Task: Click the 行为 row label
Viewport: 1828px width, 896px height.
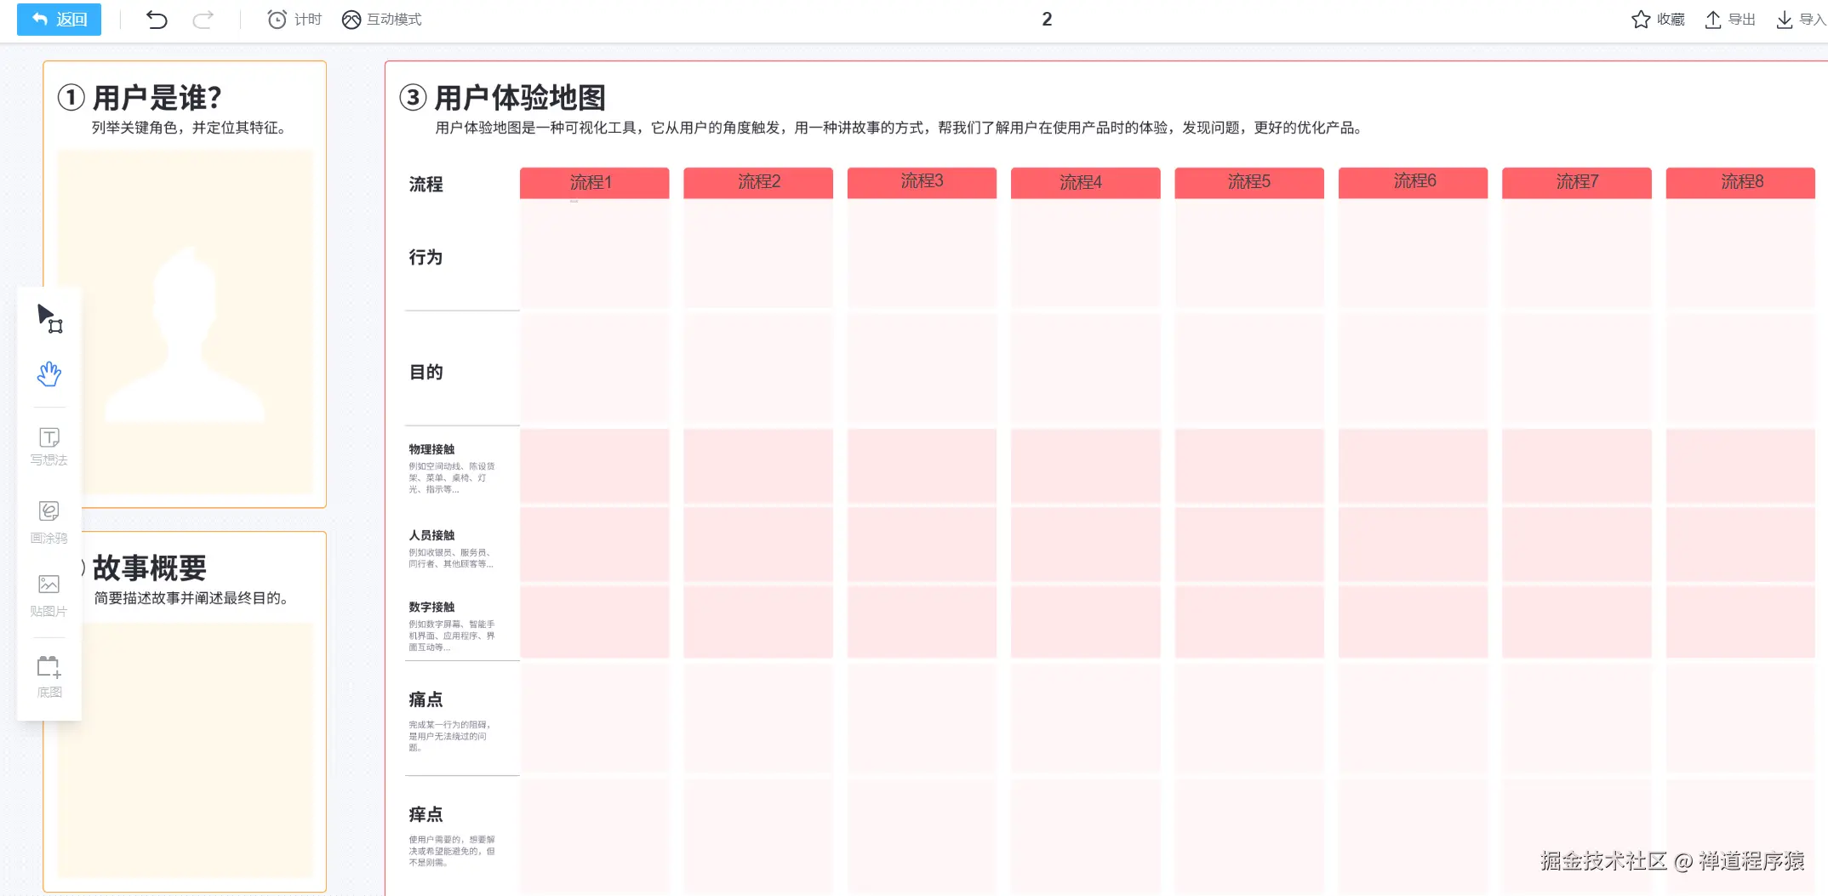Action: coord(426,257)
